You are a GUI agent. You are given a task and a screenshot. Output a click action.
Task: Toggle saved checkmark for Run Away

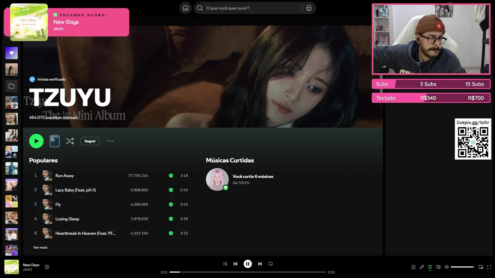point(171,176)
